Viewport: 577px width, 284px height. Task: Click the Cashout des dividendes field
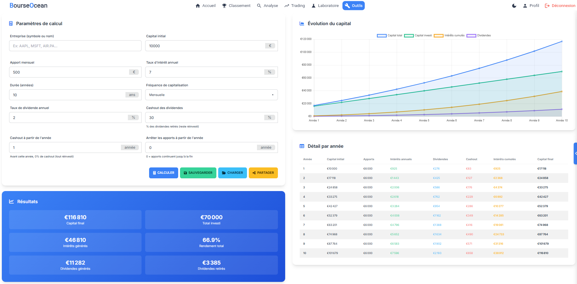click(x=211, y=117)
